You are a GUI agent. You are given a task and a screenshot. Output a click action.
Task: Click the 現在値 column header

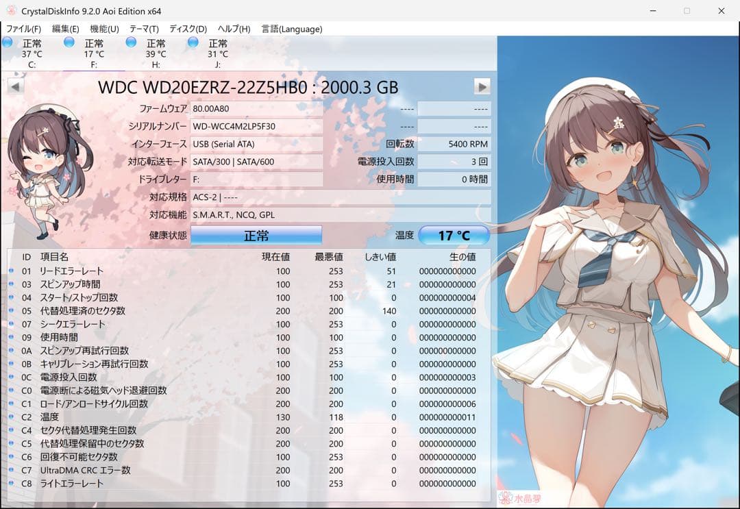275,257
